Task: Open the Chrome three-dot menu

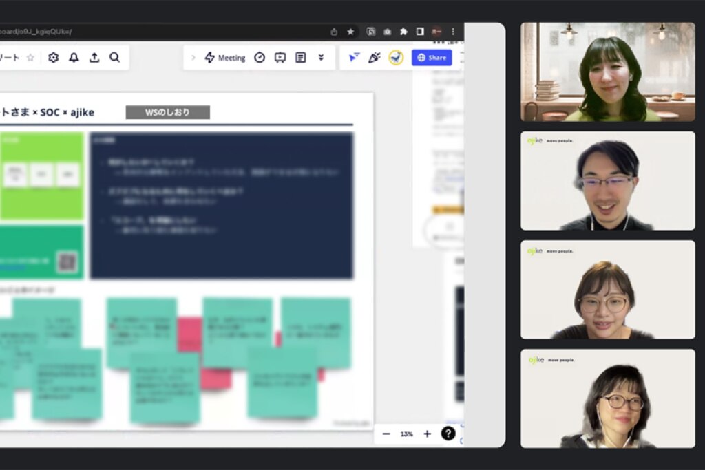Action: (453, 32)
